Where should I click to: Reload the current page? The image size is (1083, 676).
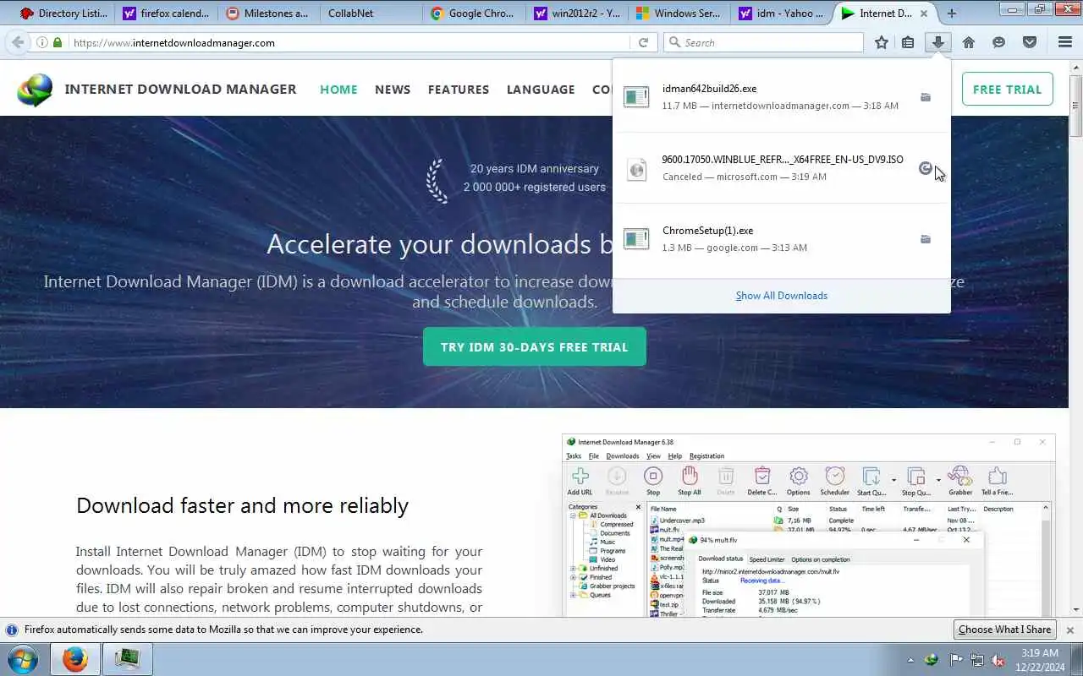(643, 42)
